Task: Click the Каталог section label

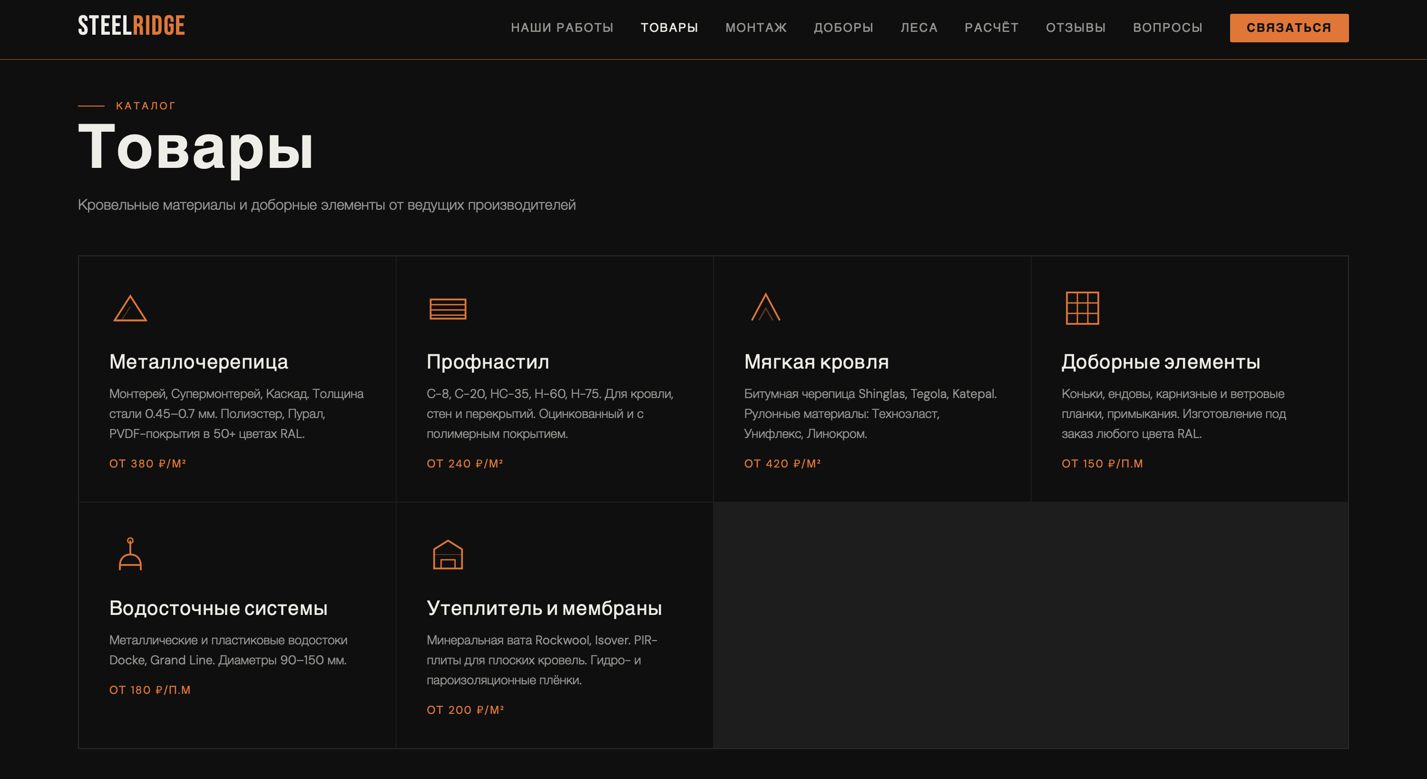Action: [x=145, y=106]
